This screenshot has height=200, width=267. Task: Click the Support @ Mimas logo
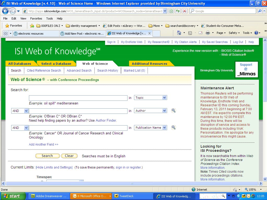pos(246,69)
